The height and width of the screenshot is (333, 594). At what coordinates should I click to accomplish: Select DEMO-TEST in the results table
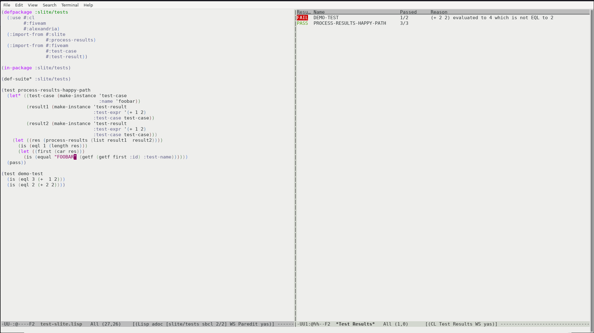tap(326, 18)
